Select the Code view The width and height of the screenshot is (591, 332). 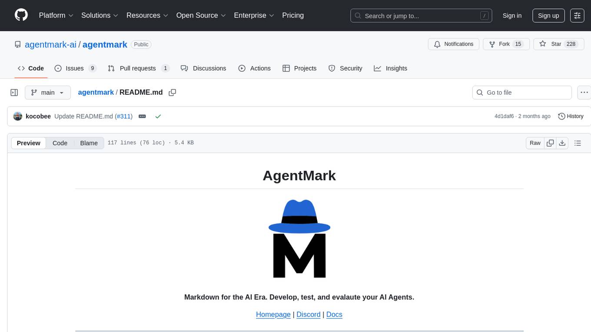click(x=60, y=143)
